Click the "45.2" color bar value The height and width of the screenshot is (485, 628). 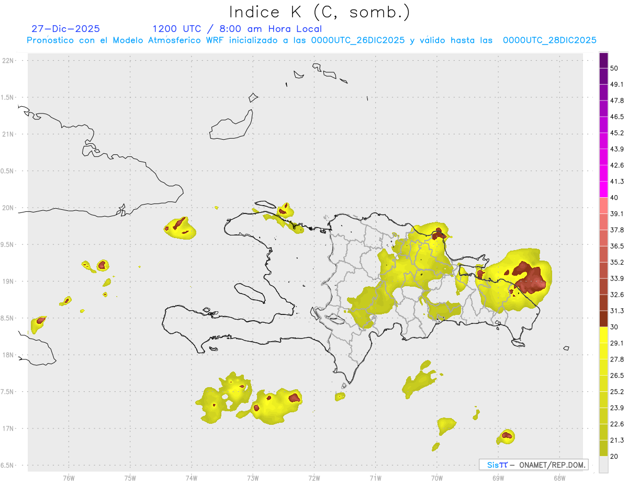(x=617, y=133)
